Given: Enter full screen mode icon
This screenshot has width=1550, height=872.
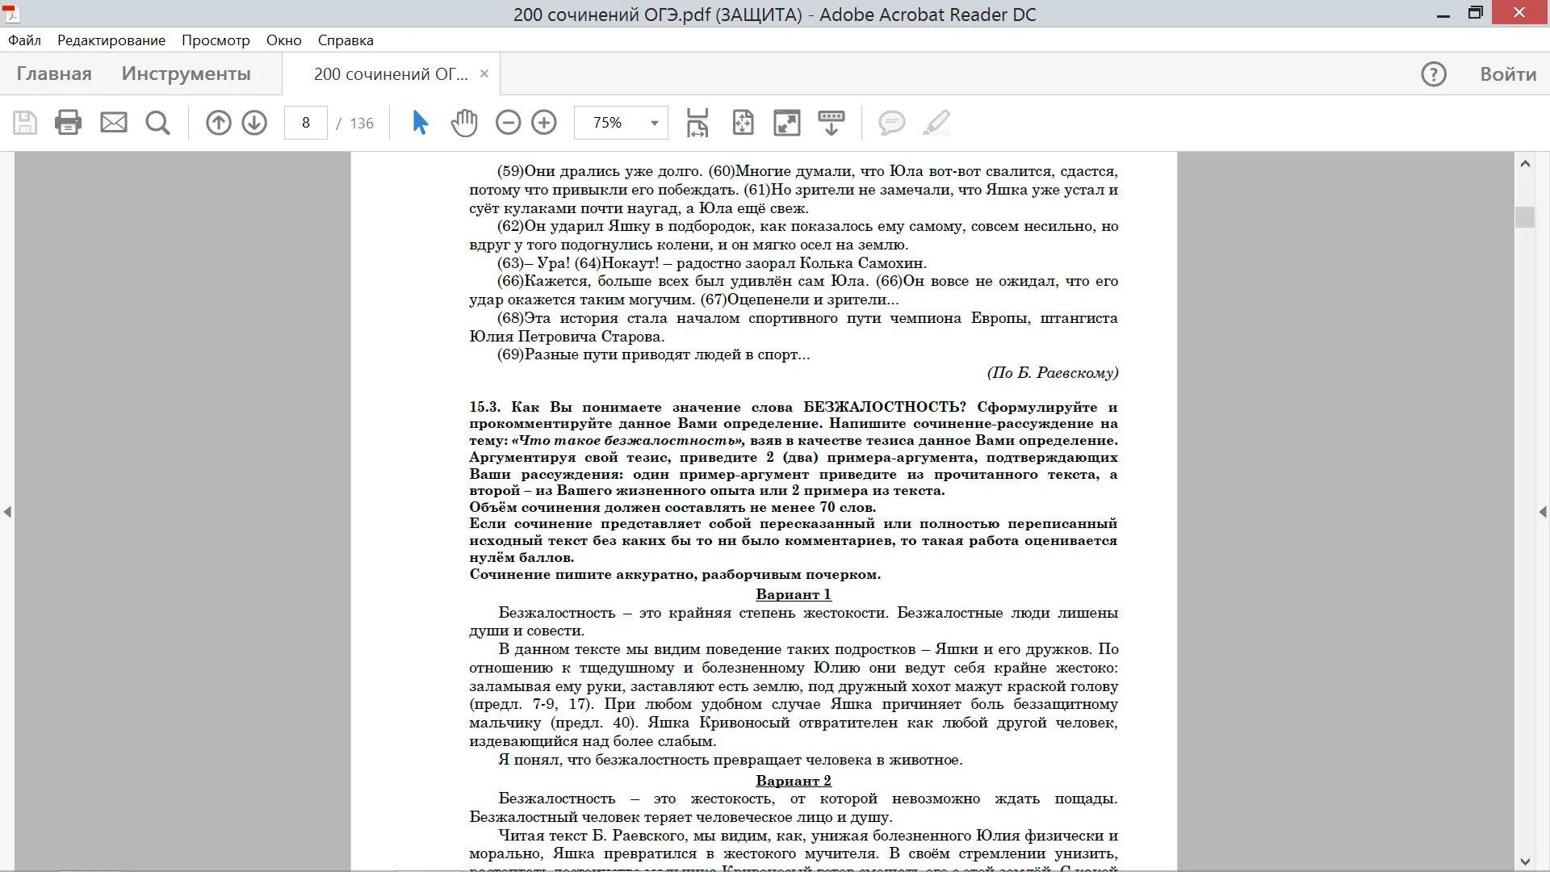Looking at the screenshot, I should tap(787, 123).
